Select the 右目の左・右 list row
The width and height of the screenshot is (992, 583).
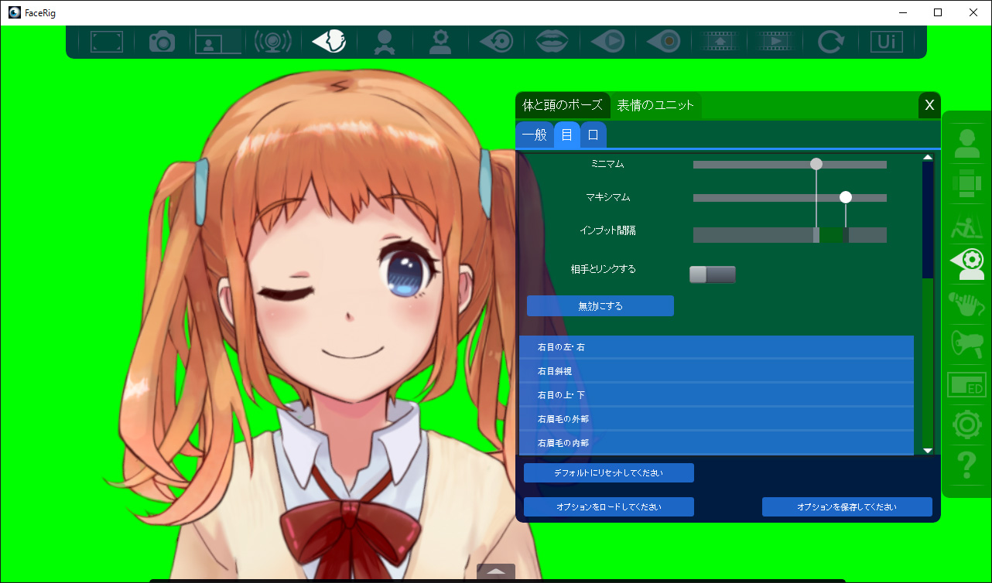[x=717, y=347]
